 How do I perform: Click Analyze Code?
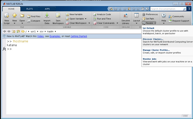pyautogui.click(x=102, y=14)
